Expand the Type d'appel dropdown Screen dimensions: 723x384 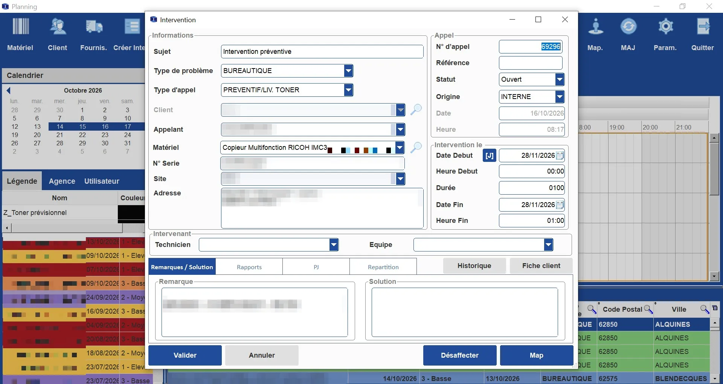point(349,90)
